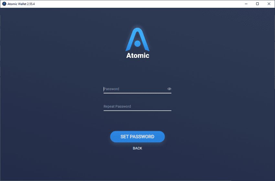The image size is (275, 181).
Task: Click the Atomic Wallet 2.55.4 title text
Action: click(x=21, y=4)
